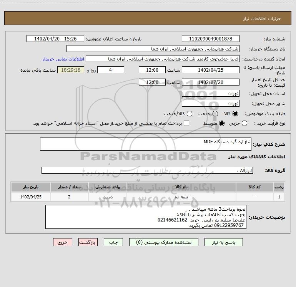Click the چاپ print button

[113, 242]
